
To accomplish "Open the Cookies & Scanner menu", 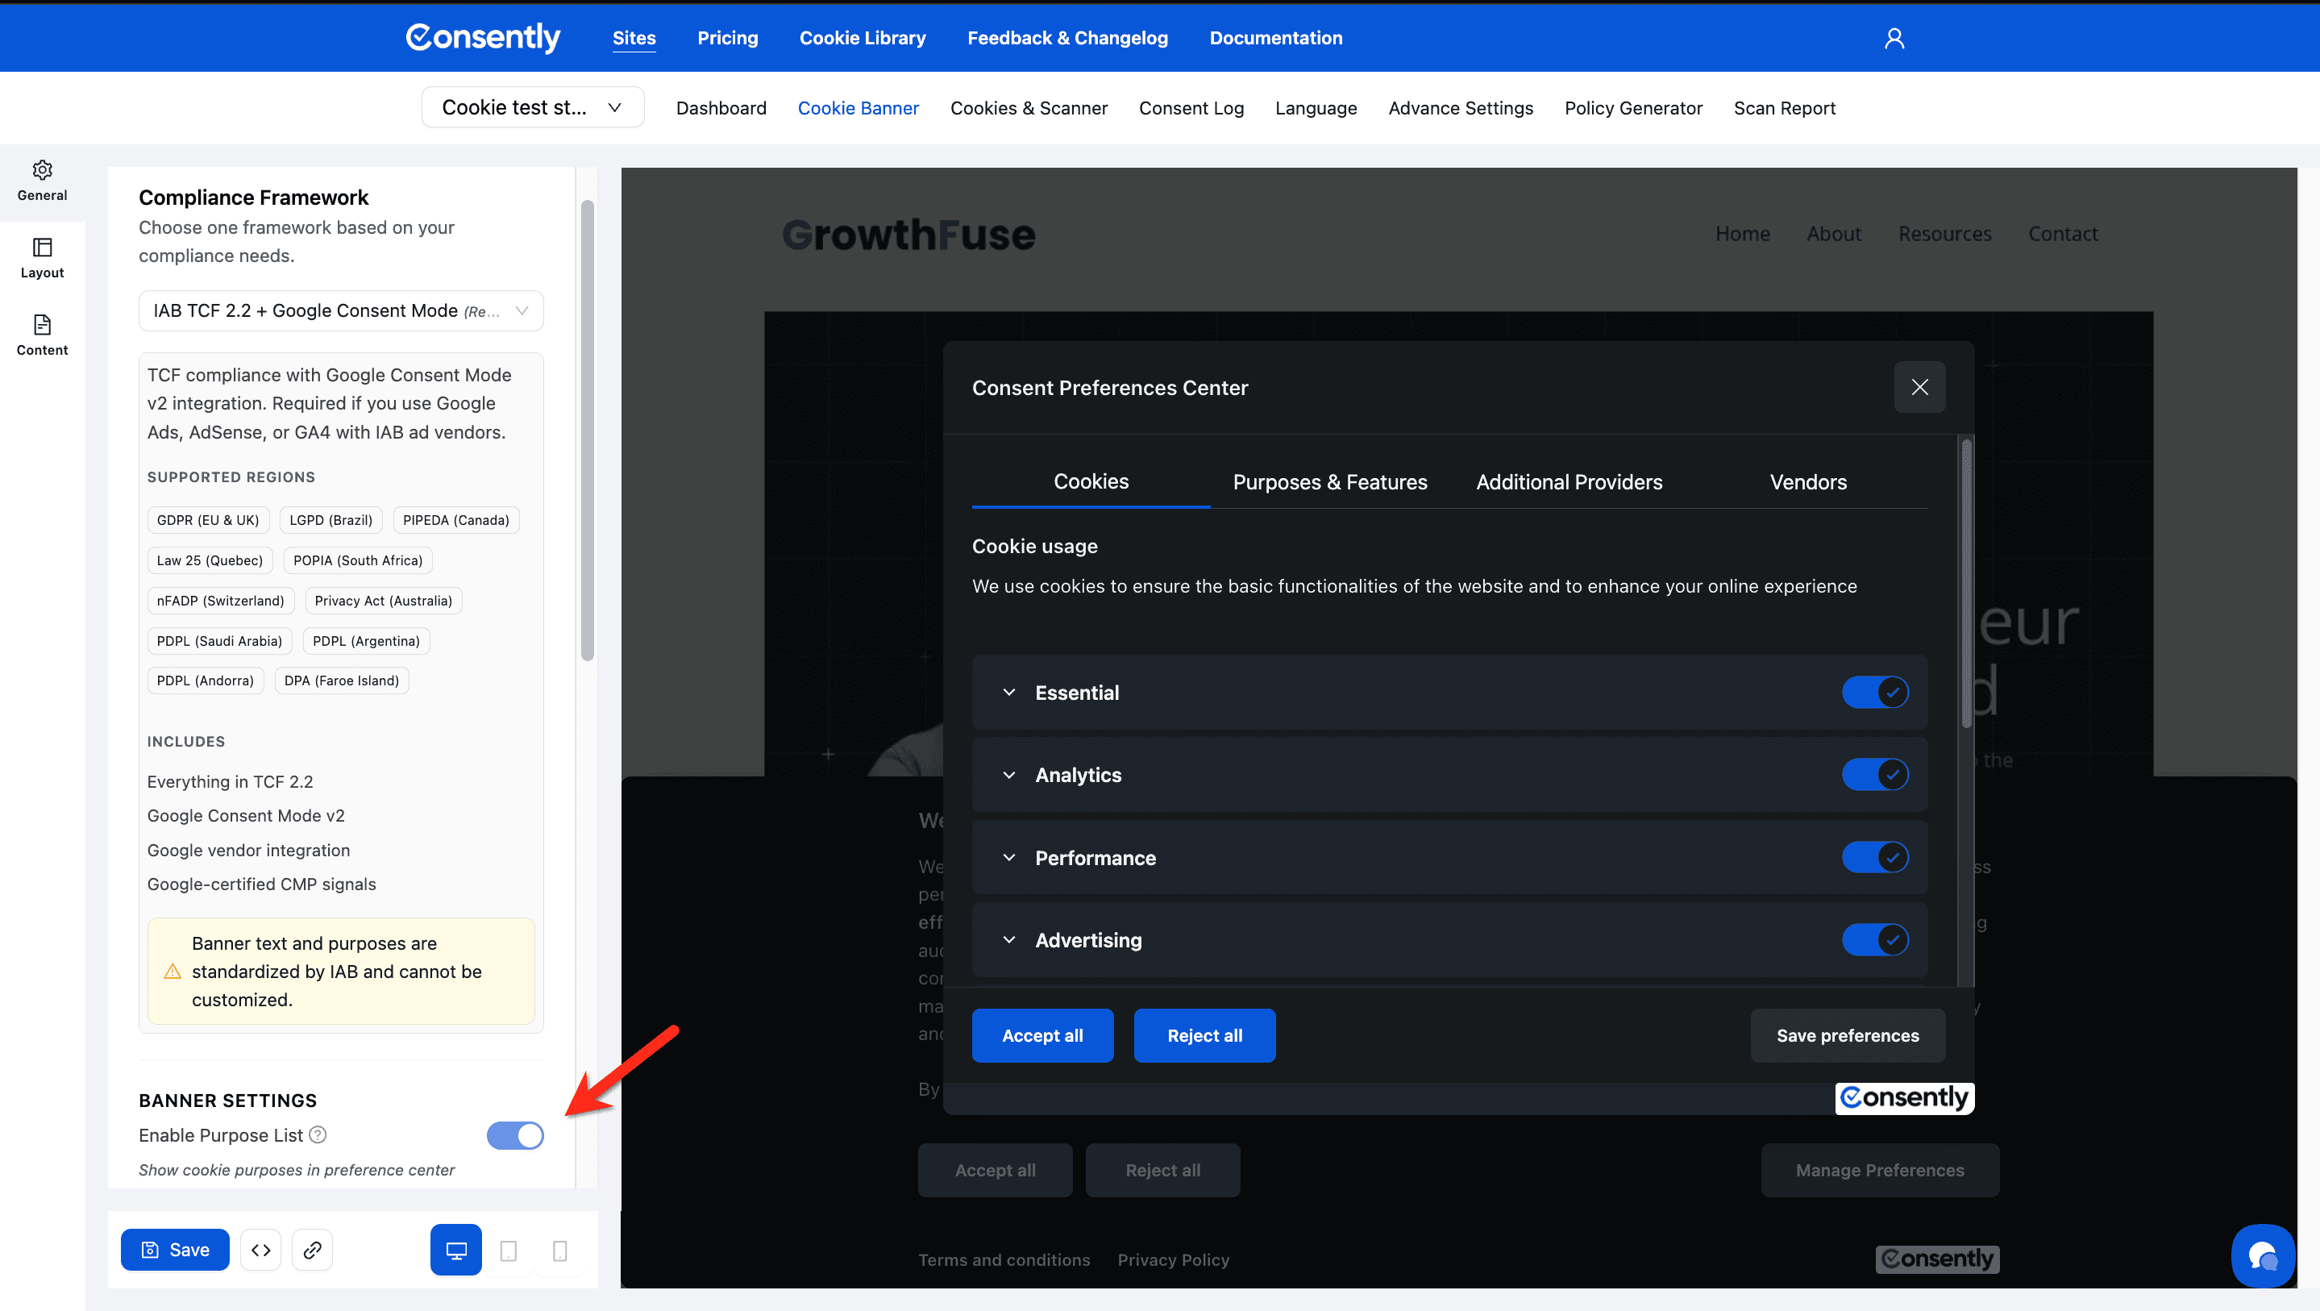I will click(1029, 108).
